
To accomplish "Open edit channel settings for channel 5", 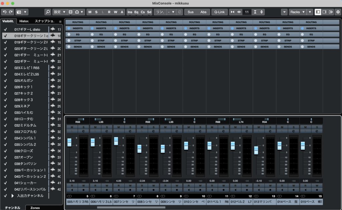I will click(x=83, y=131).
